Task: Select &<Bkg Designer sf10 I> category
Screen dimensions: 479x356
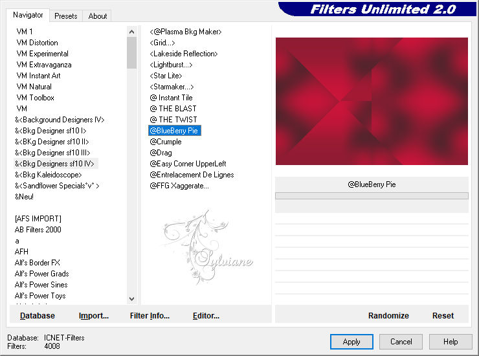Action: pyautogui.click(x=50, y=131)
